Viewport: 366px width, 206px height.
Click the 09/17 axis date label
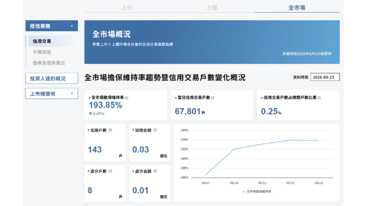click(206, 183)
